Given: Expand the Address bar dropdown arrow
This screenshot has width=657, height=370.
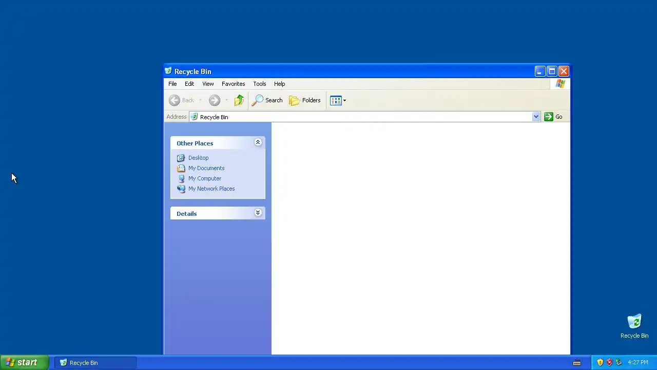Looking at the screenshot, I should click(x=536, y=117).
